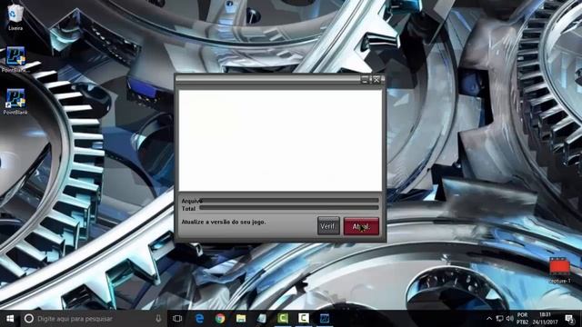Open the Action Center notifications icon
Viewport: 582px width, 327px height.
click(569, 319)
